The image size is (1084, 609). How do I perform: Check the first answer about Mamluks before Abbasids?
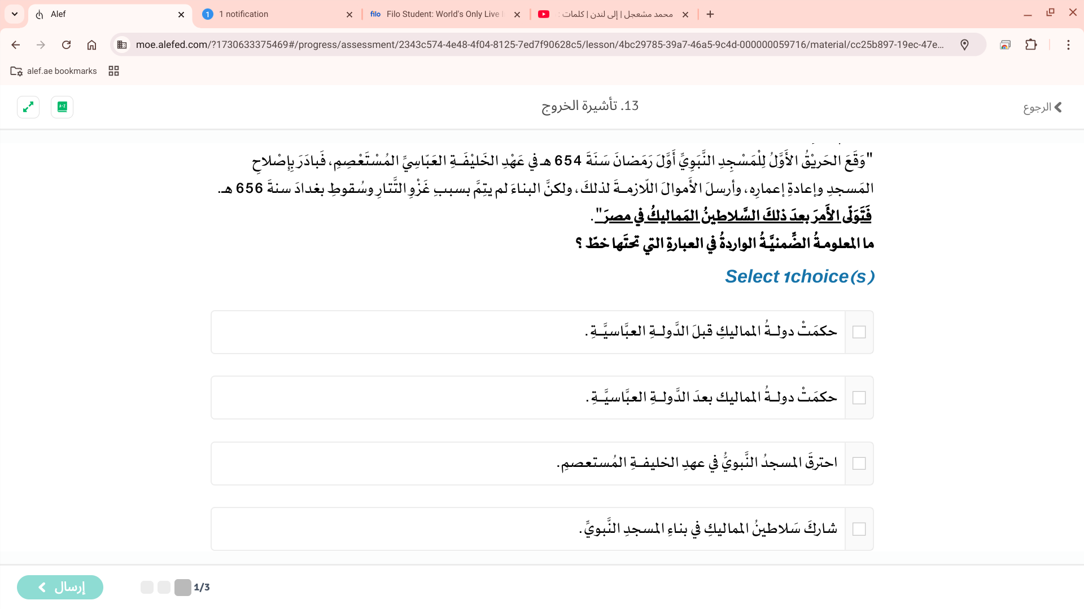pyautogui.click(x=859, y=332)
